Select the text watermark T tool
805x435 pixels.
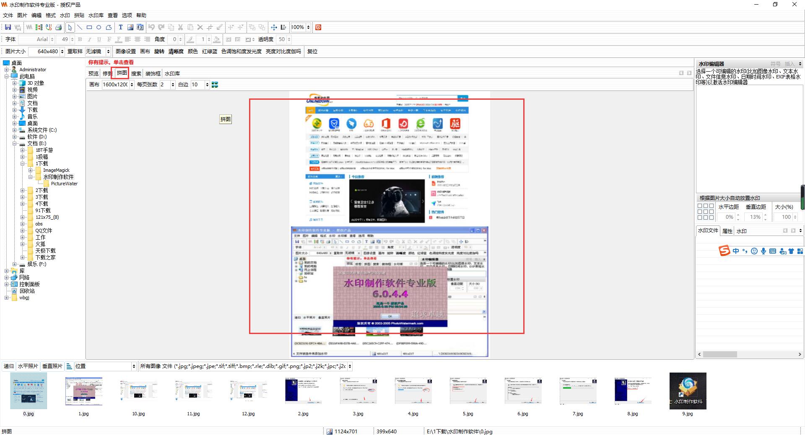pyautogui.click(x=120, y=27)
